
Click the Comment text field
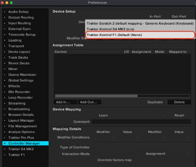141,122
